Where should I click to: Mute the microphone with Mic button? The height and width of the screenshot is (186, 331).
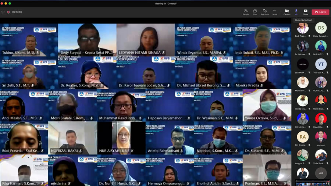(296, 12)
